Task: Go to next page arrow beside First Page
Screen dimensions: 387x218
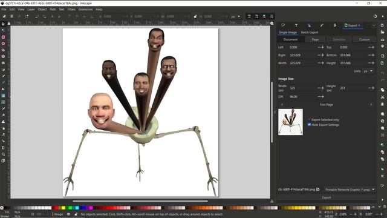Action: (x=371, y=105)
